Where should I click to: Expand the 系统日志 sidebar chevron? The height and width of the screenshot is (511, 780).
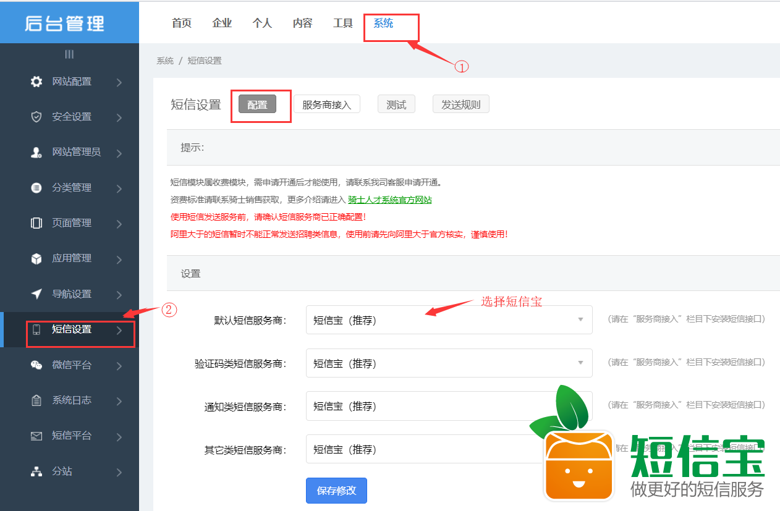[119, 401]
